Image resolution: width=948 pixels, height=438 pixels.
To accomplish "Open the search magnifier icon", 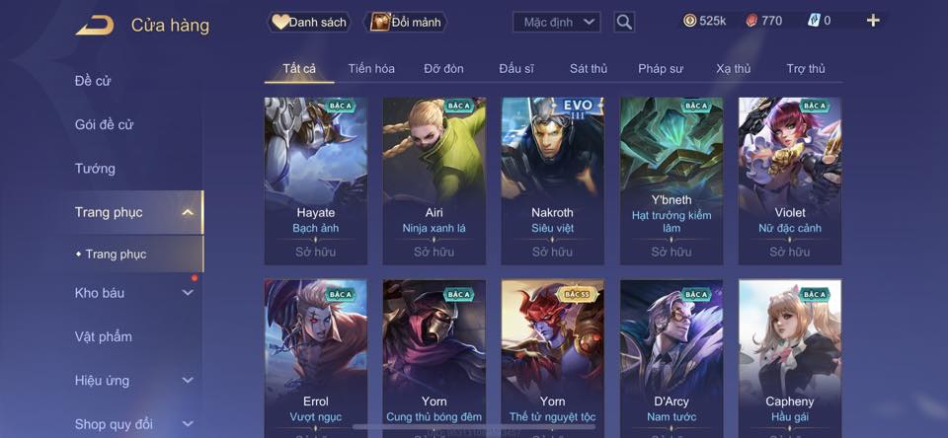I will click(x=624, y=23).
